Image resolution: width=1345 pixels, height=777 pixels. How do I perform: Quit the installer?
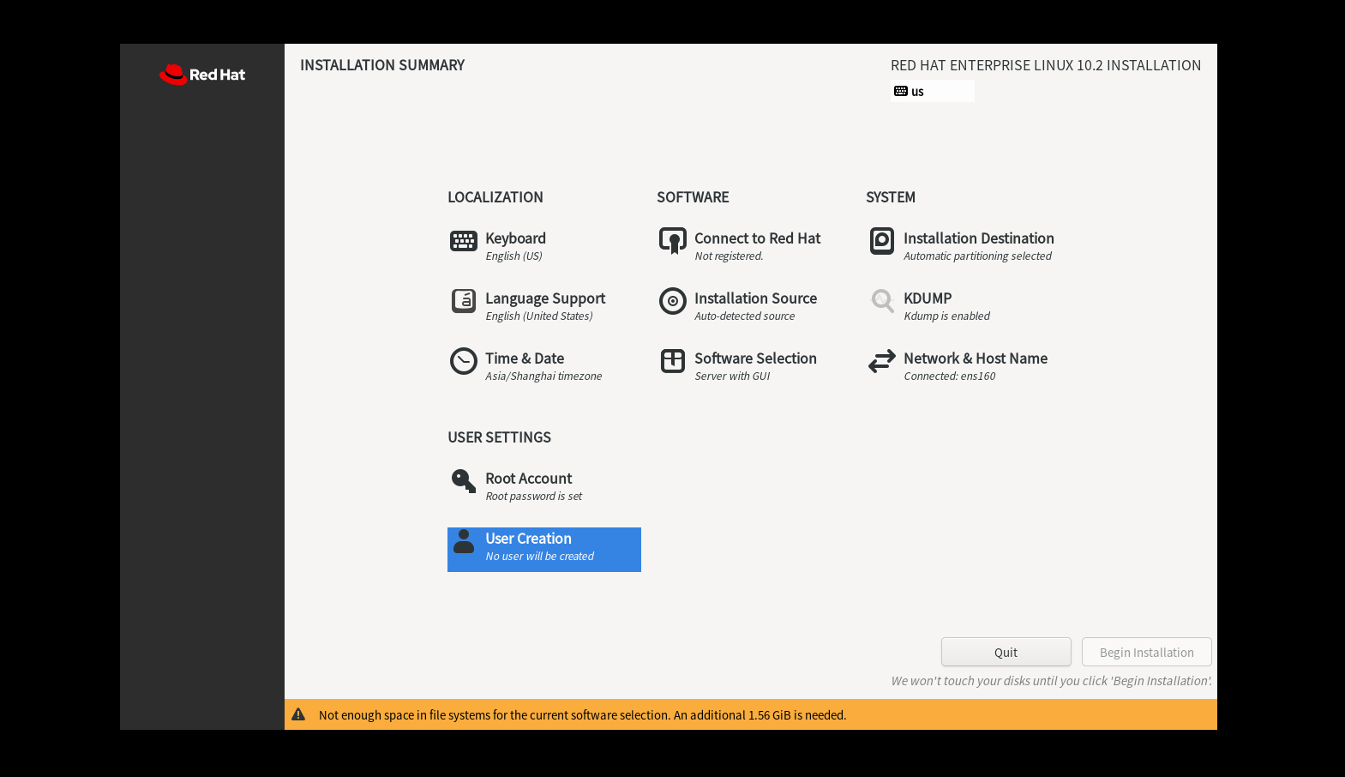pos(1006,652)
